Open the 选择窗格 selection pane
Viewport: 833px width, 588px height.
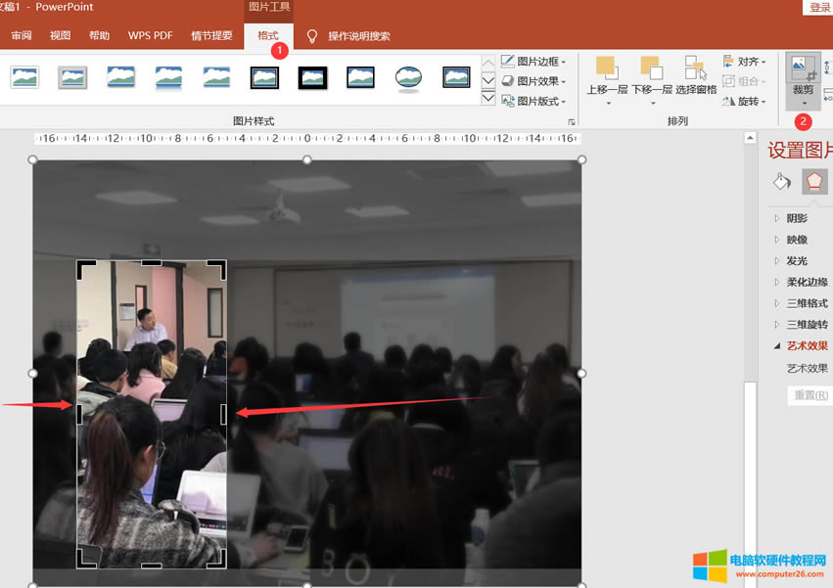point(696,78)
